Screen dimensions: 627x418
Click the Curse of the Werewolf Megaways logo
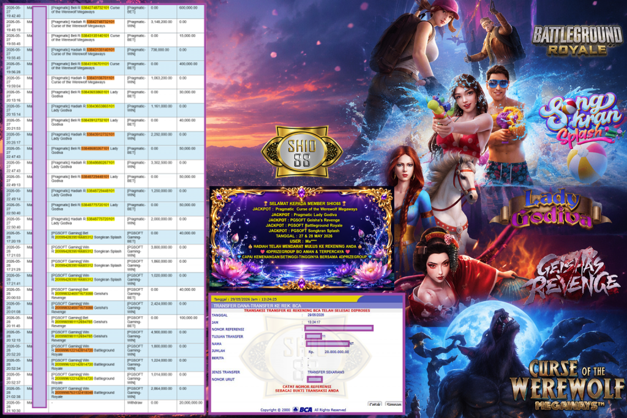(x=567, y=384)
